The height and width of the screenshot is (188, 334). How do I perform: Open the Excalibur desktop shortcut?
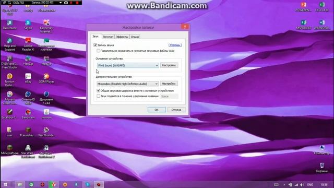coord(9,114)
